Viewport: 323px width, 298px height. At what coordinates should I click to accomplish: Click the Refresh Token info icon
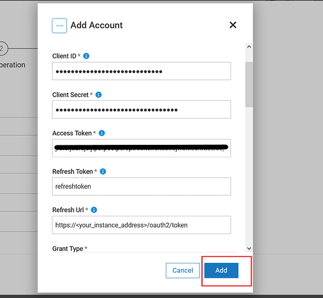tap(103, 171)
